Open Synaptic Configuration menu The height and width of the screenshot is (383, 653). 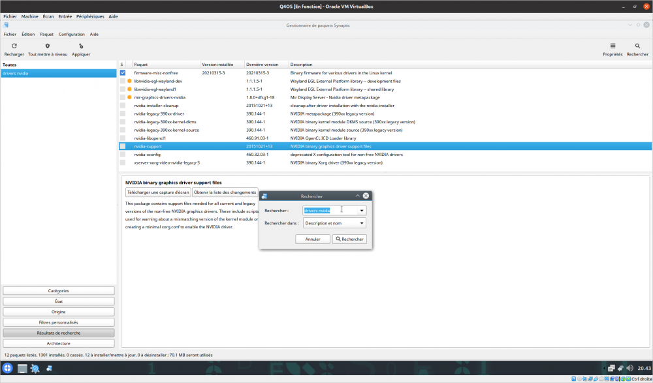(x=72, y=34)
